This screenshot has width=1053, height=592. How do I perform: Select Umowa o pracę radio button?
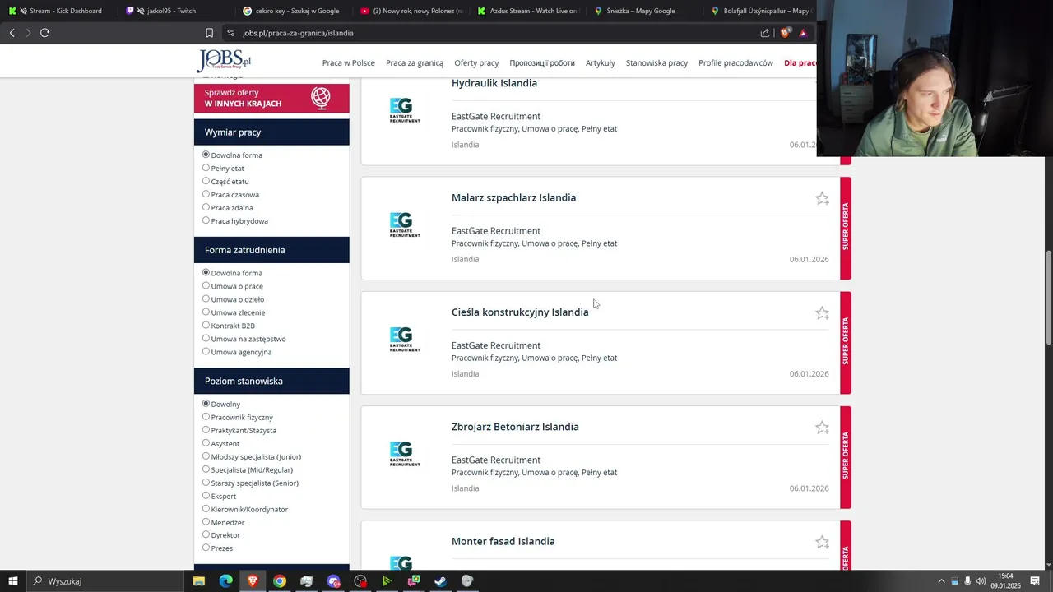(x=206, y=286)
